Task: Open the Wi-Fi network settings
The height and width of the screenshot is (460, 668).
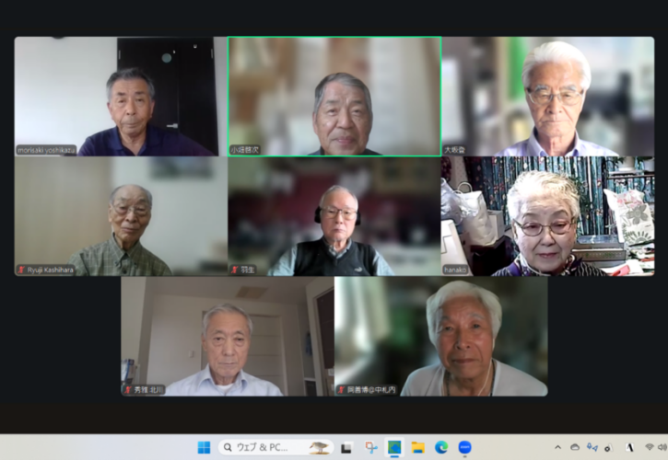Action: pos(649,448)
